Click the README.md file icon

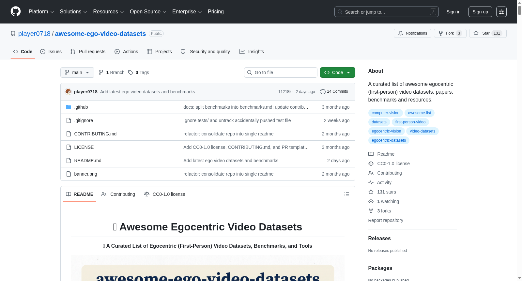pos(69,161)
